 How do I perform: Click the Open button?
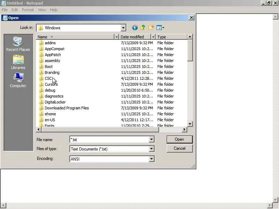pos(180,140)
